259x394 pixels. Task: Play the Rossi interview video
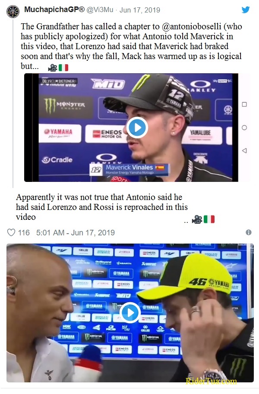click(130, 313)
